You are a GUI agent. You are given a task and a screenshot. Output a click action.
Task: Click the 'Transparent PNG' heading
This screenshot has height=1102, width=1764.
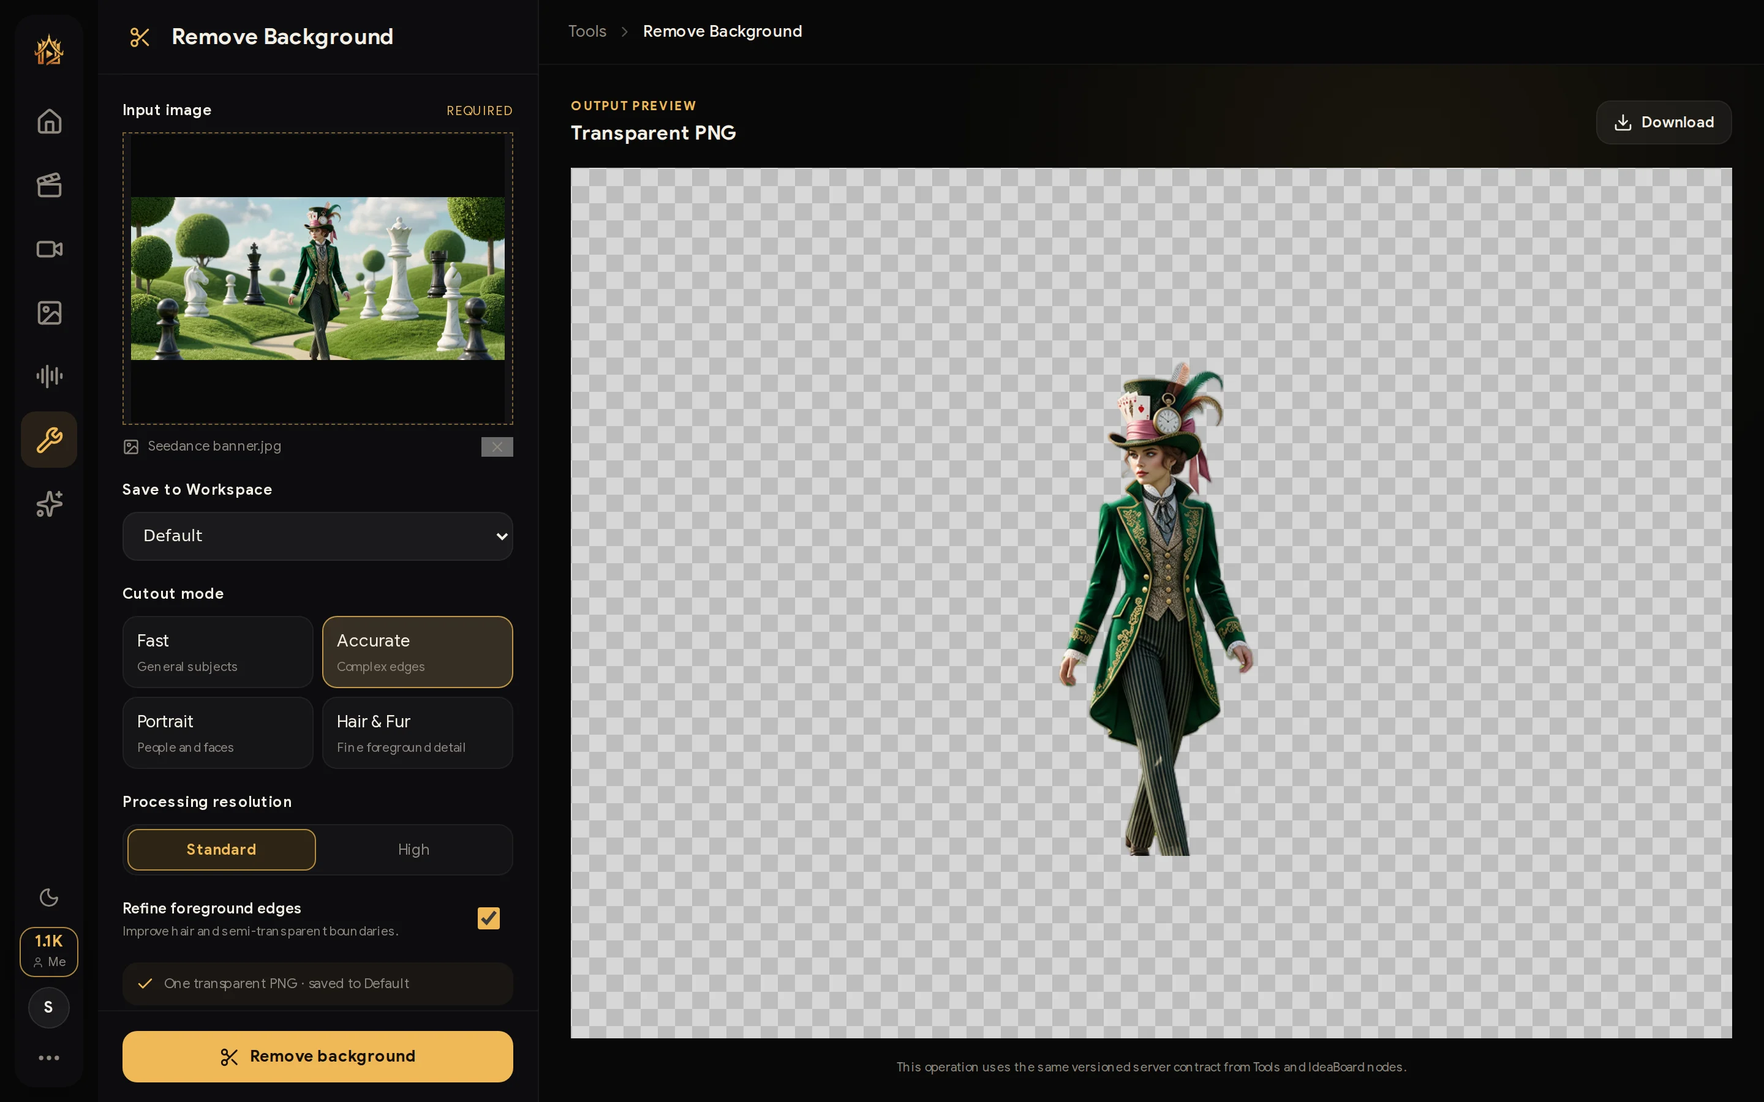[x=653, y=133]
